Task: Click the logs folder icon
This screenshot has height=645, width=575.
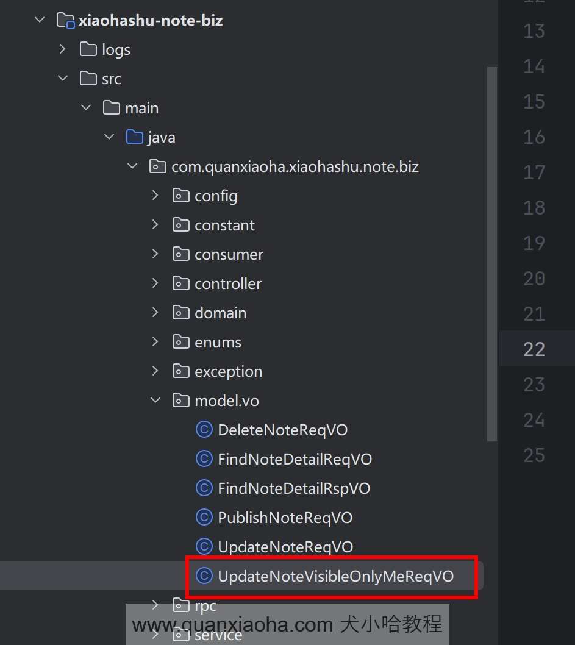Action: 88,49
